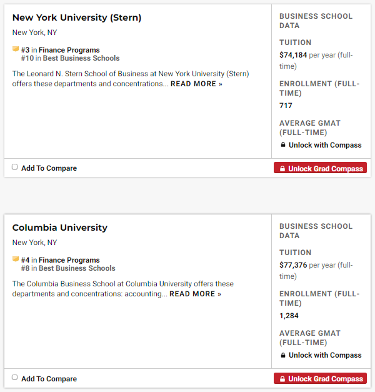The height and width of the screenshot is (392, 375).
Task: Open Finance Programs ranking link under Columbia
Action: (69, 260)
